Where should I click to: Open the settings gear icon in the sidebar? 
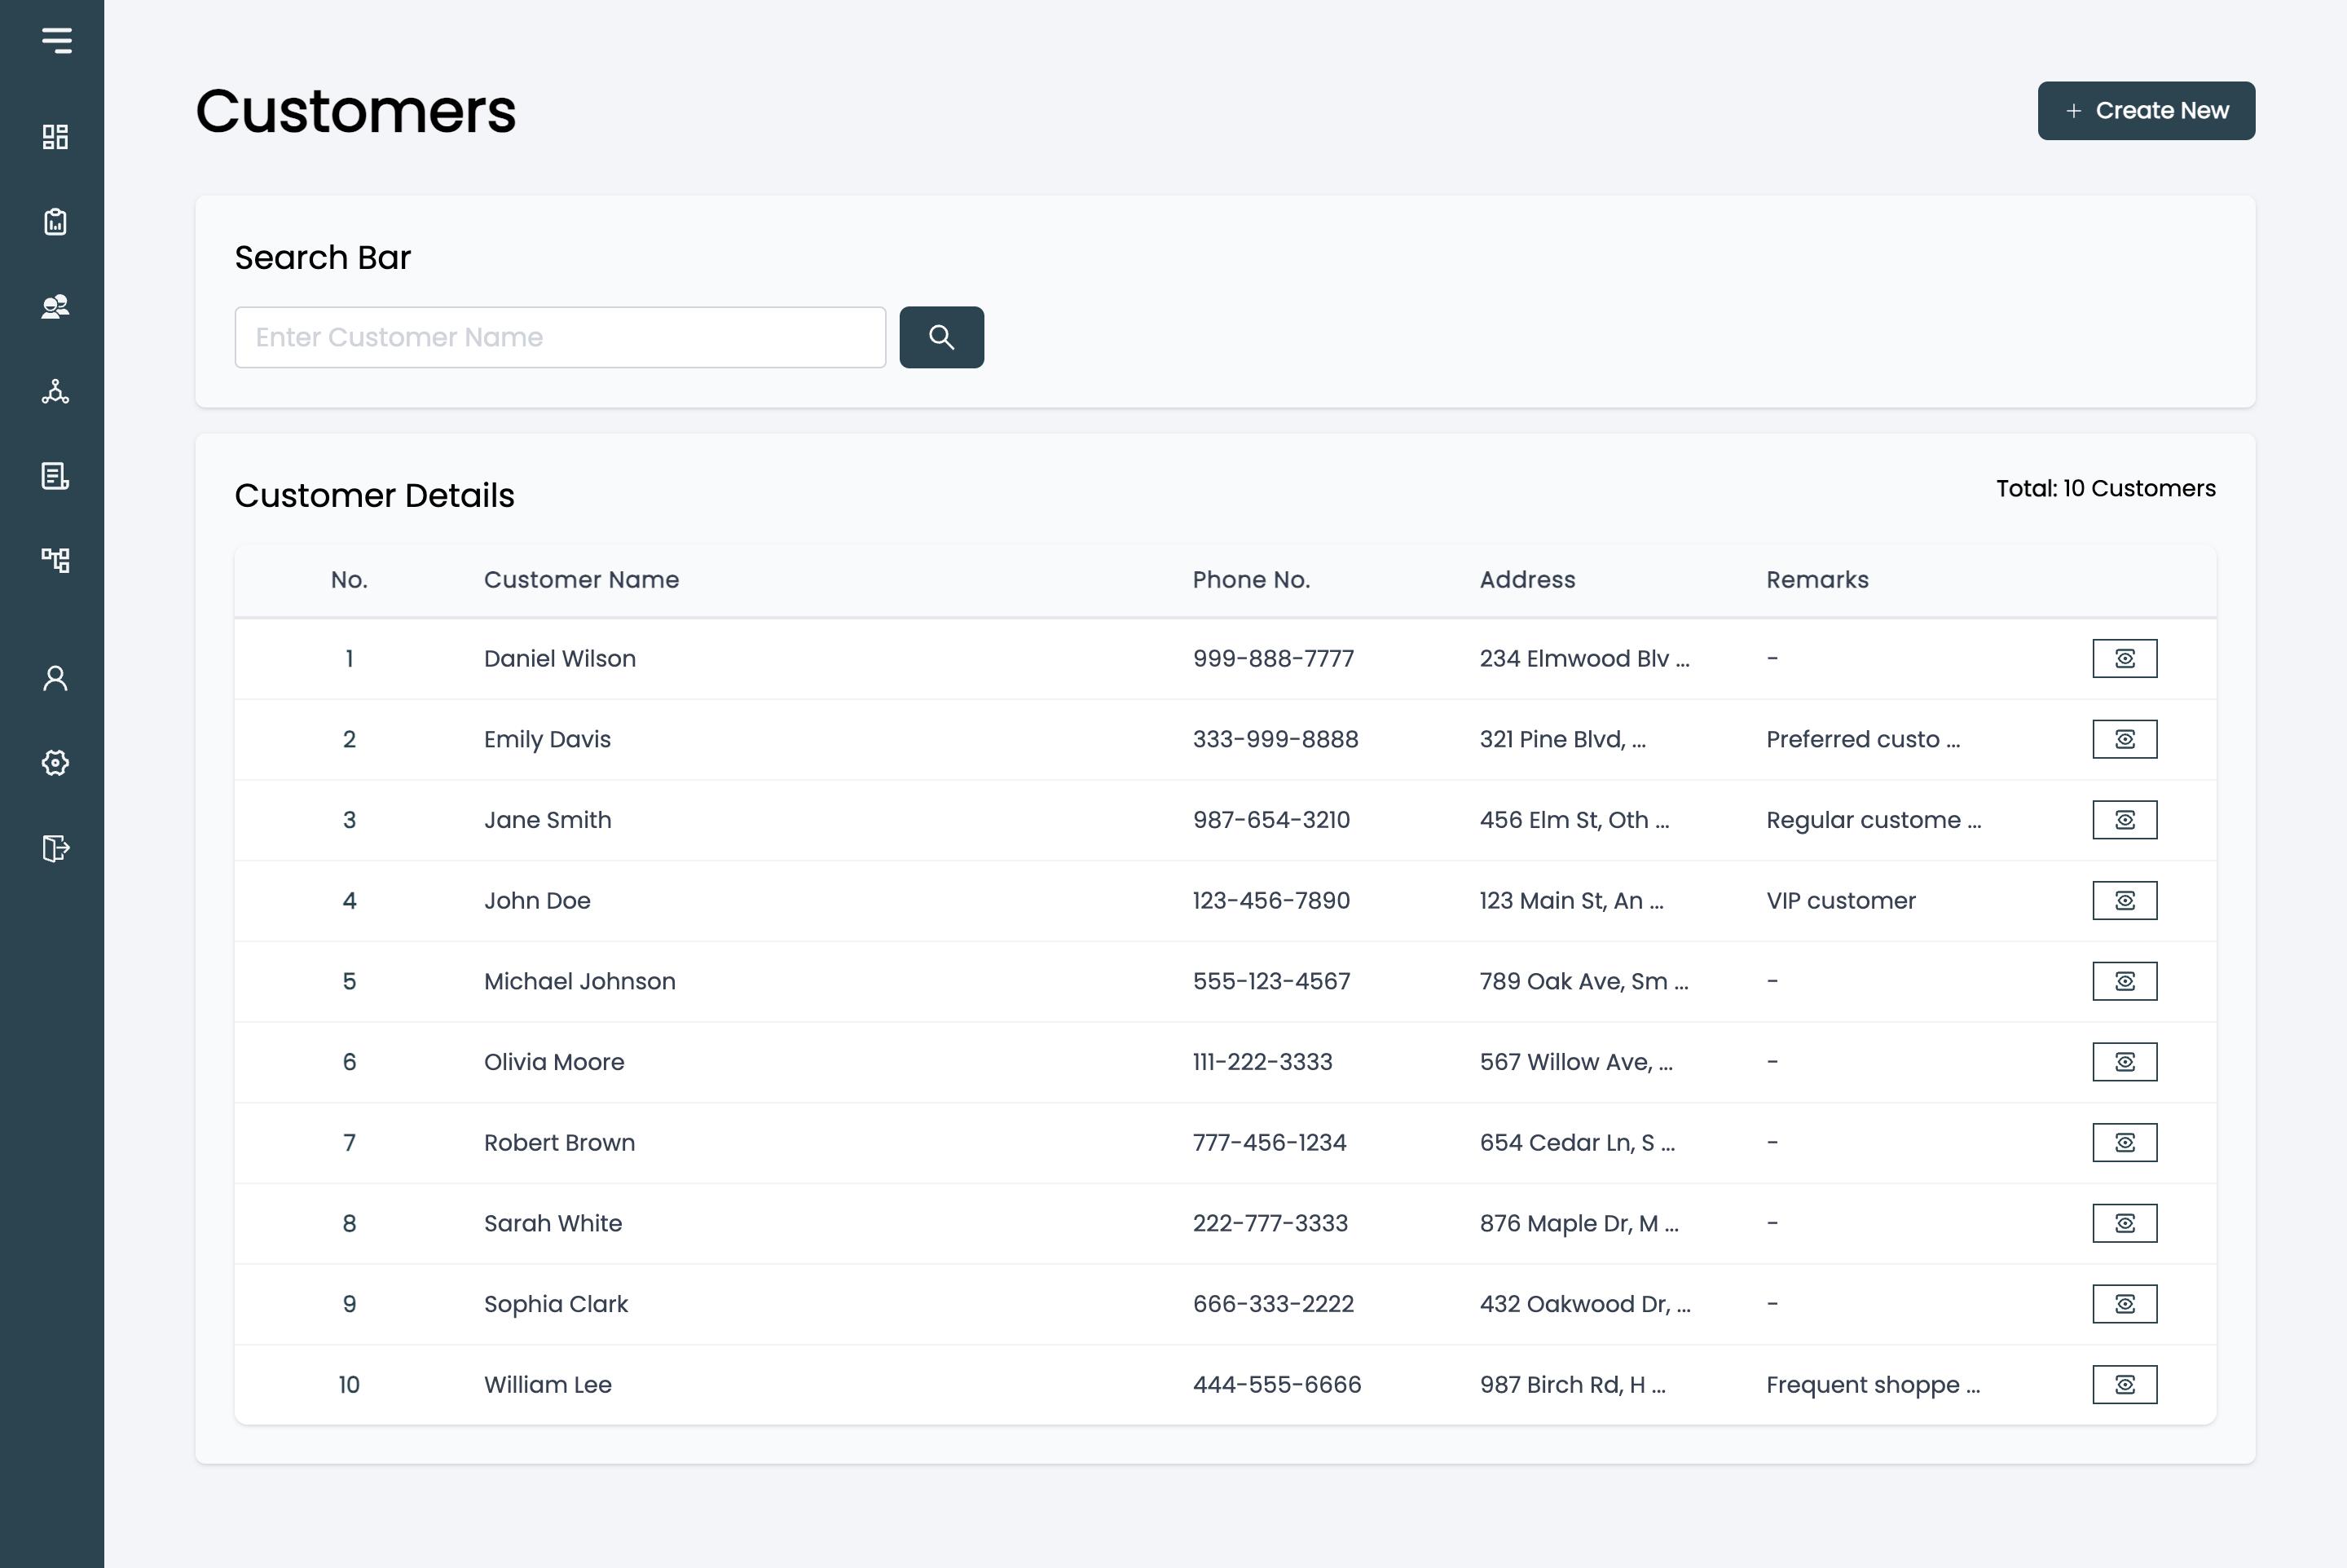coord(56,763)
